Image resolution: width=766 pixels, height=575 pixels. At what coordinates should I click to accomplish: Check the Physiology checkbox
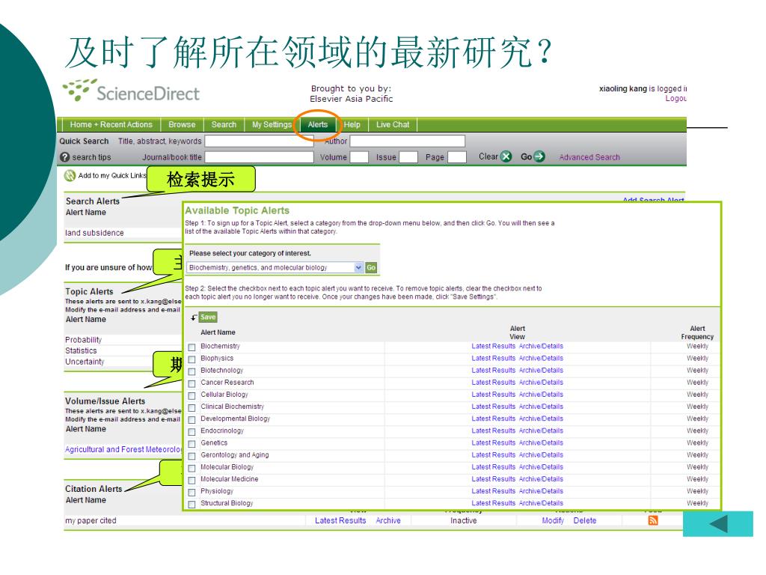[192, 493]
